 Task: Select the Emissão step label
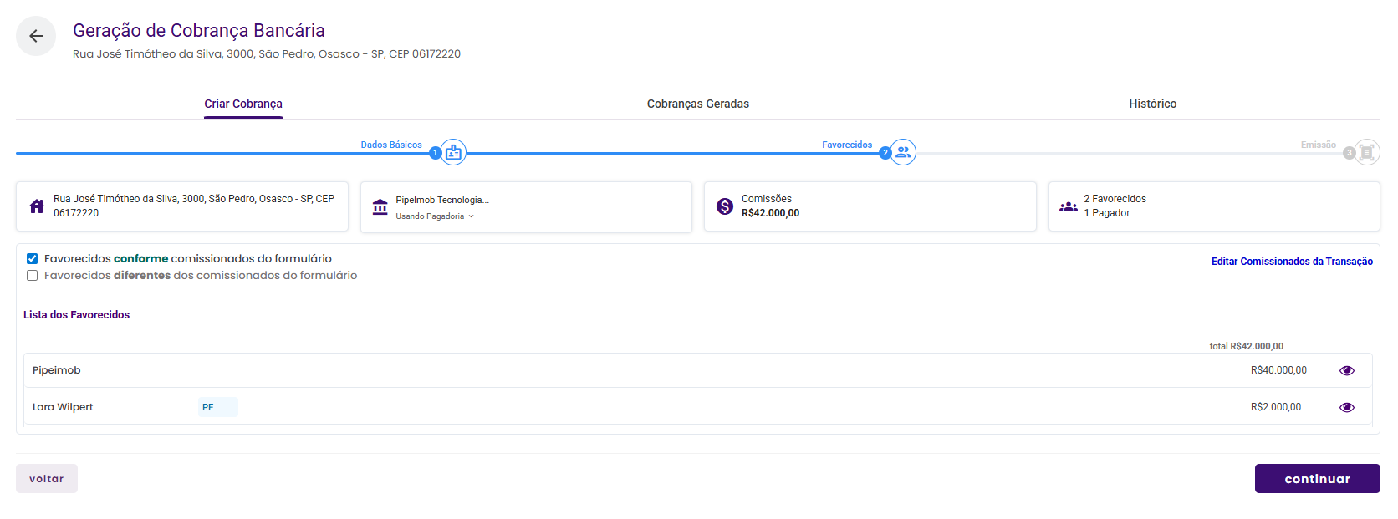pyautogui.click(x=1319, y=145)
